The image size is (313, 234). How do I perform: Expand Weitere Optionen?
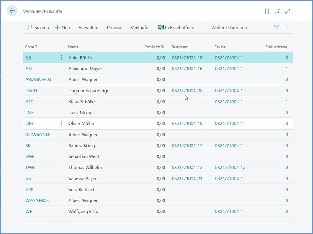[x=229, y=28]
